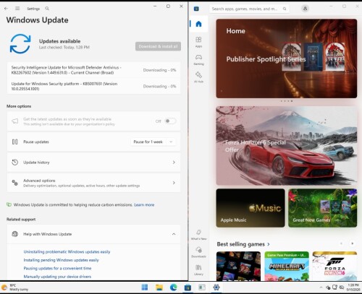This screenshot has height=294, width=362.
Task: Toggle Get the latest updates switch
Action: [170, 121]
